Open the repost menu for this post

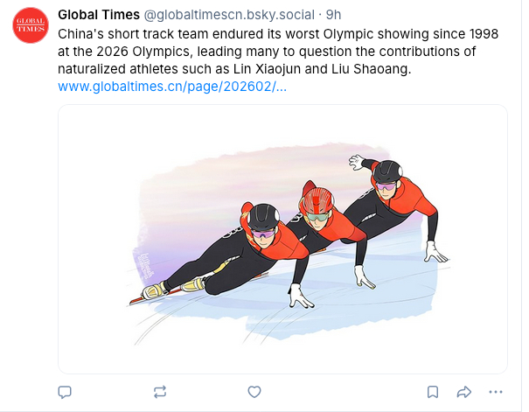[x=158, y=391]
